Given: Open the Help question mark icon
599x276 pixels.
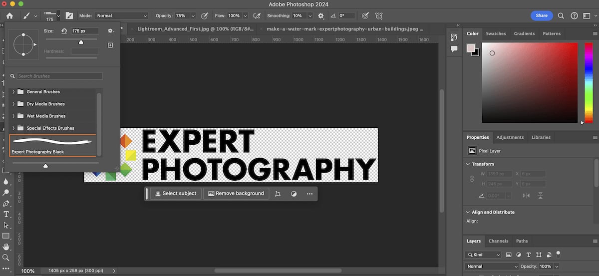Looking at the screenshot, I should [574, 16].
